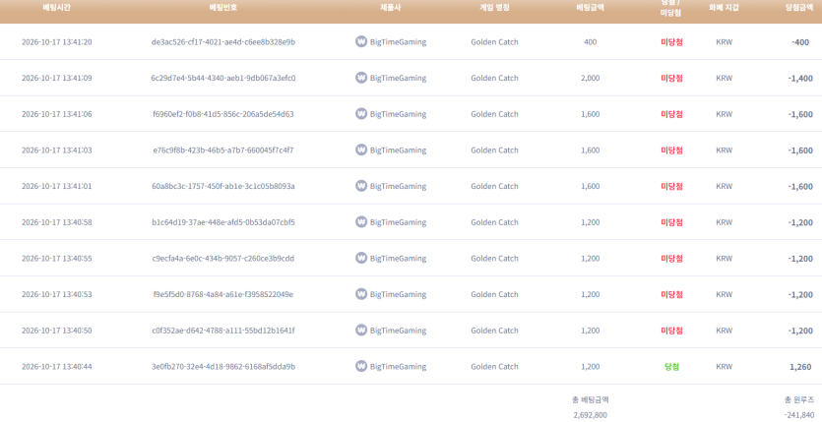Click the timestamp 2026-10-17 13:40:50
The image size is (822, 422).
[57, 331]
